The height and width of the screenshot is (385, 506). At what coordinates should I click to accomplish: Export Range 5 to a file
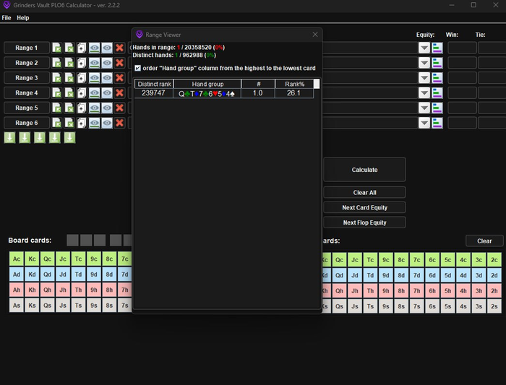(69, 108)
